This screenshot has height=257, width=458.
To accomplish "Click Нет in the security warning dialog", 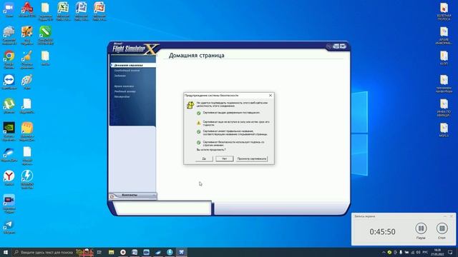I will [x=224, y=158].
